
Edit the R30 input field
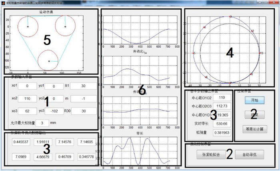click(x=86, y=111)
